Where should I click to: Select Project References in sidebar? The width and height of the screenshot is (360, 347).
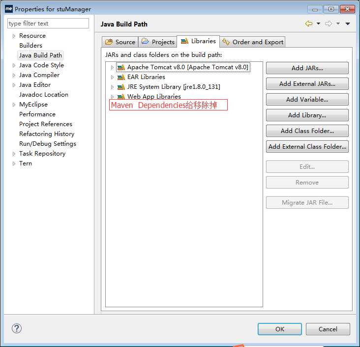[46, 124]
